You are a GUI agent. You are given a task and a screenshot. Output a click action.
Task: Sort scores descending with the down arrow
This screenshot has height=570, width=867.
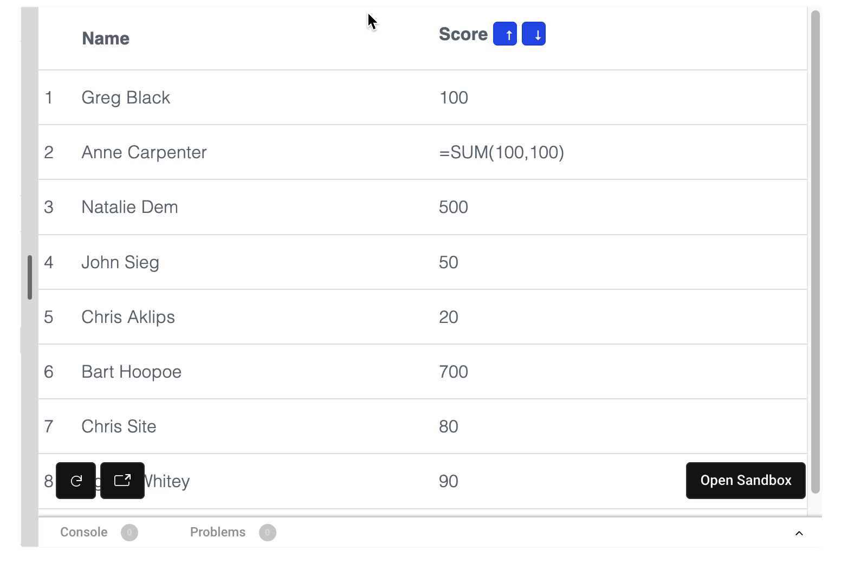534,33
